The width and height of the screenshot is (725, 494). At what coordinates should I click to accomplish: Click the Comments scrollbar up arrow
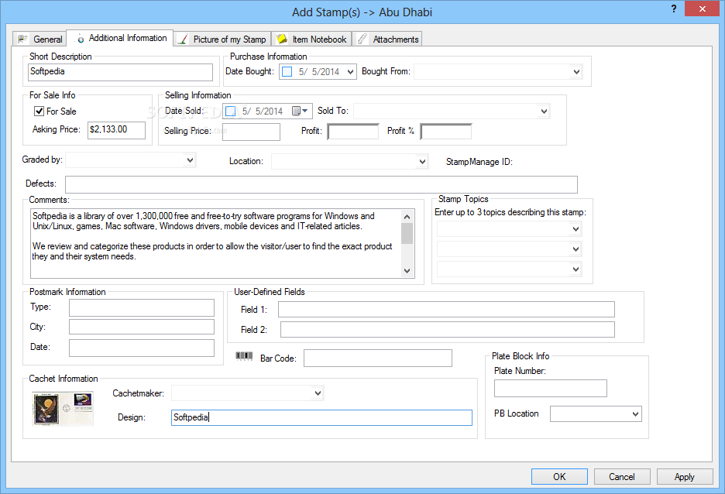[x=407, y=216]
